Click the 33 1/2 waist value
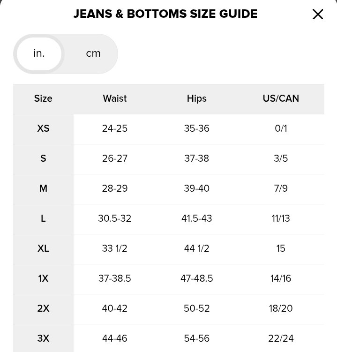This screenshot has height=352, width=337. (115, 248)
